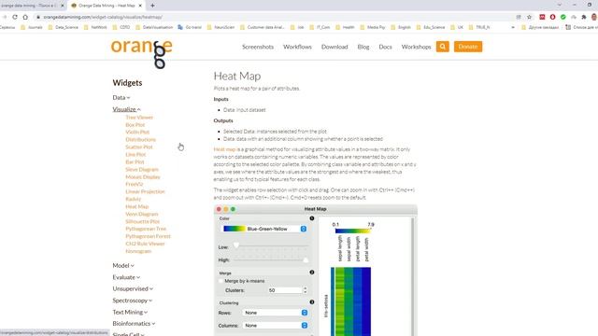The width and height of the screenshot is (598, 336).
Task: Open the Screenshots menu item
Action: click(258, 47)
